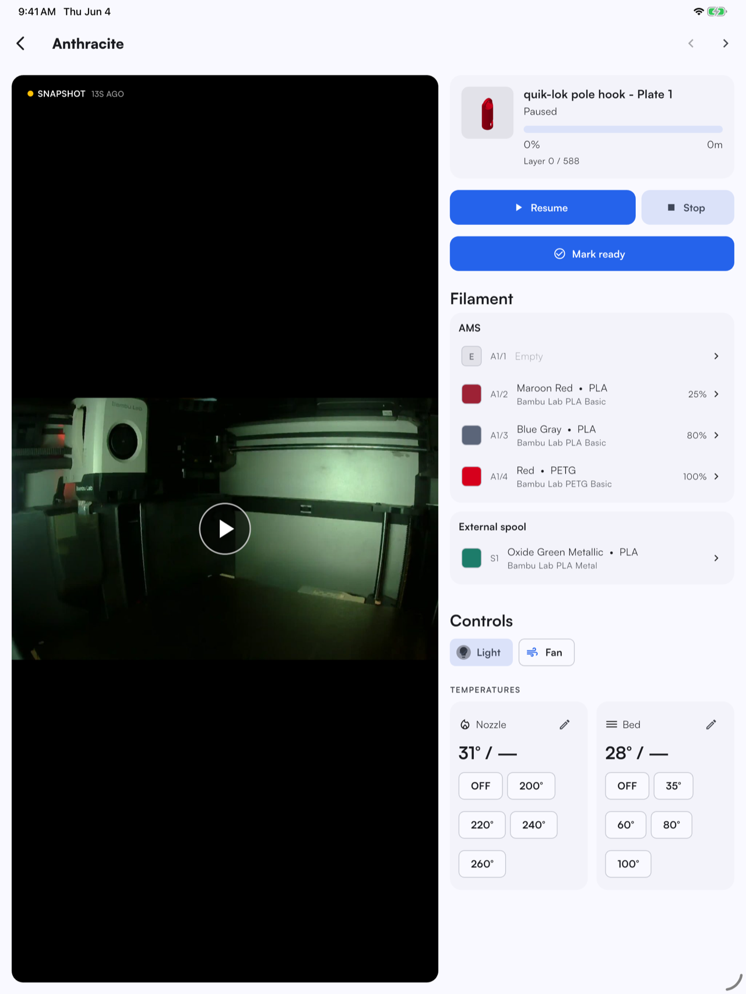Click the Bed lines icon
Image resolution: width=746 pixels, height=994 pixels.
pos(611,724)
